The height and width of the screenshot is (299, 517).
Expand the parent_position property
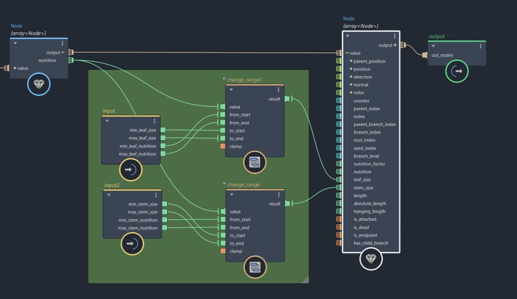pyautogui.click(x=351, y=61)
